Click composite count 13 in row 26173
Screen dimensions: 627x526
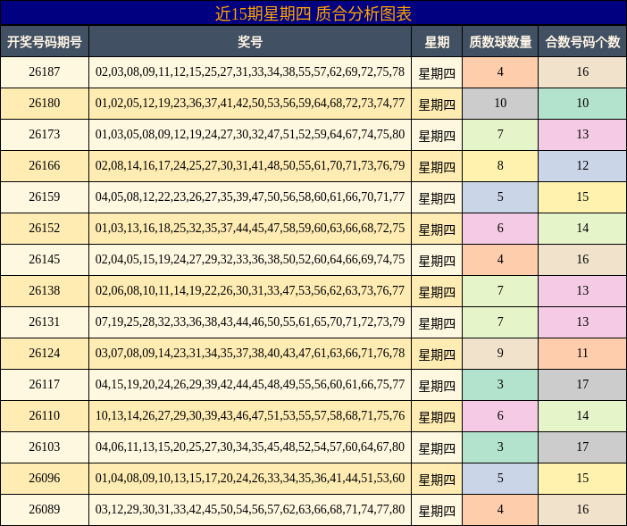(582, 134)
